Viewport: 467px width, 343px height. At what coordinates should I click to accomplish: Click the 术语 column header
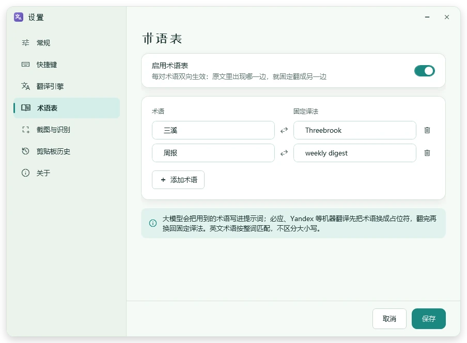pyautogui.click(x=158, y=112)
